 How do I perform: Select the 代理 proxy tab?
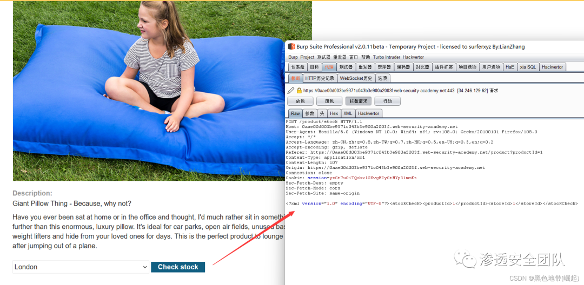coord(329,67)
